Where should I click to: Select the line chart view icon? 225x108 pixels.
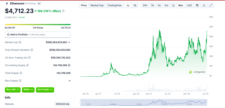point(128,6)
